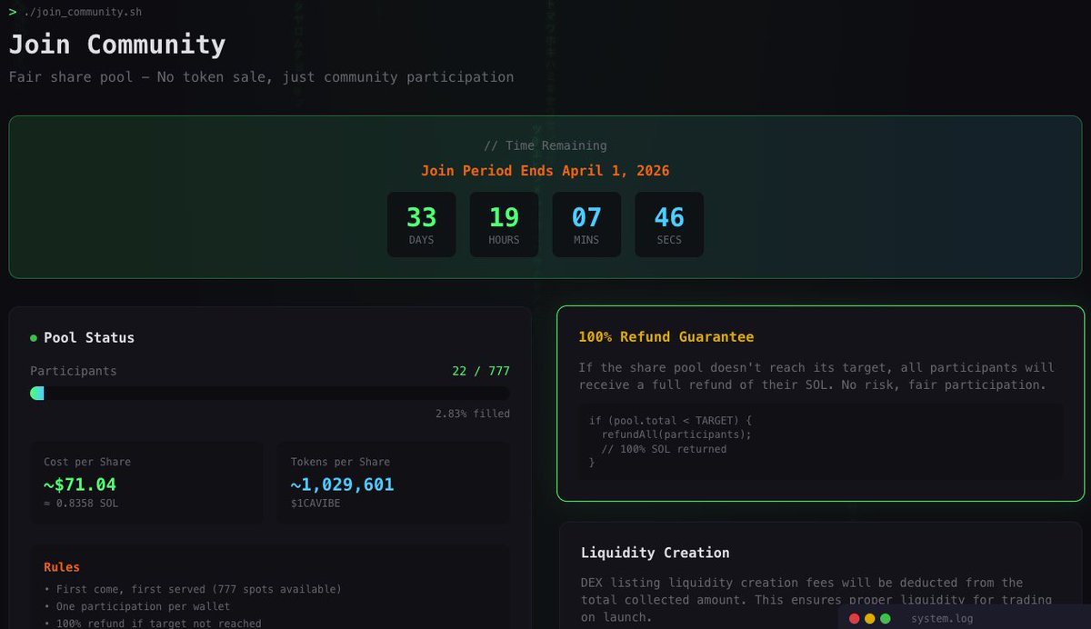This screenshot has width=1091, height=629.
Task: Click the './join_community.sh' command text
Action: [83, 12]
